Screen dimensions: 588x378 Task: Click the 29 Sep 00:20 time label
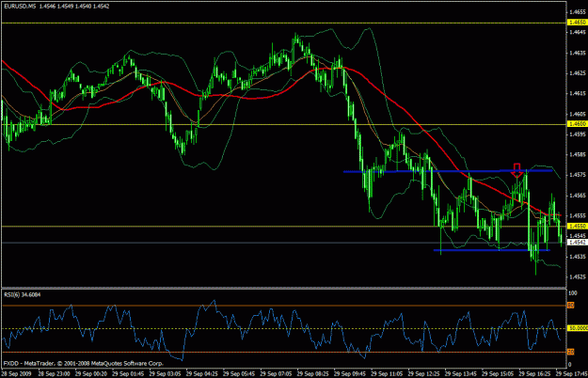[x=90, y=374]
